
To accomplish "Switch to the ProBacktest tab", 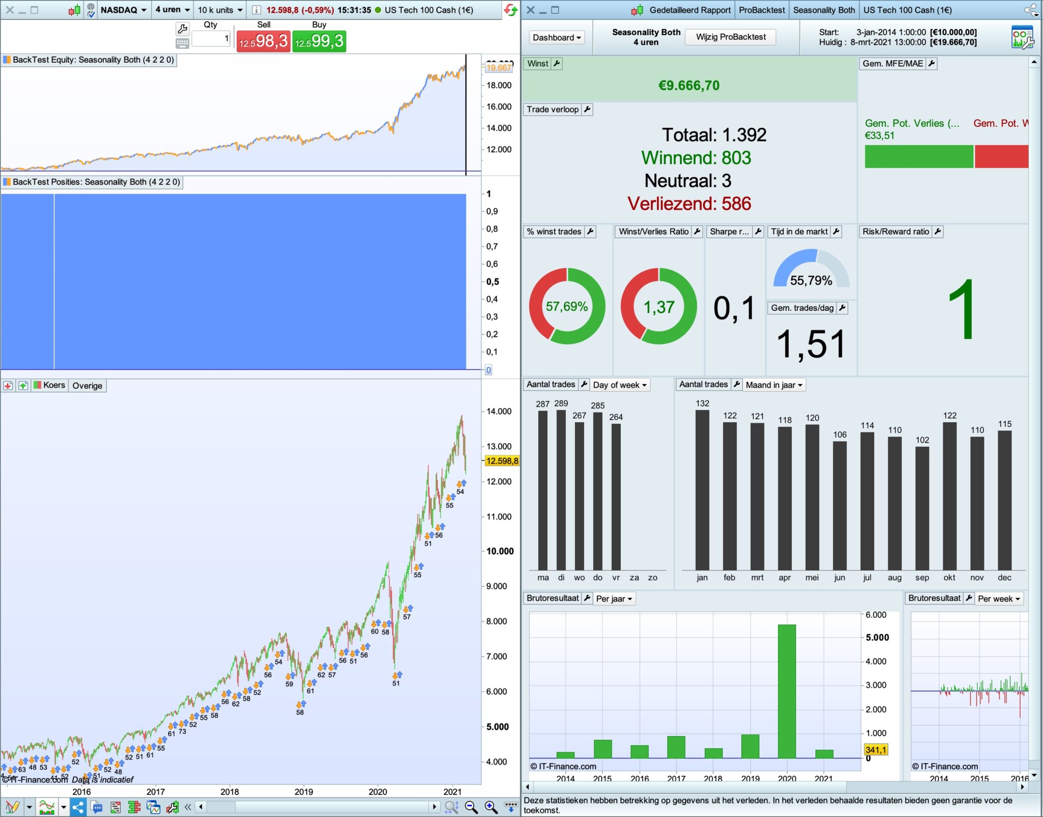I will tap(761, 10).
